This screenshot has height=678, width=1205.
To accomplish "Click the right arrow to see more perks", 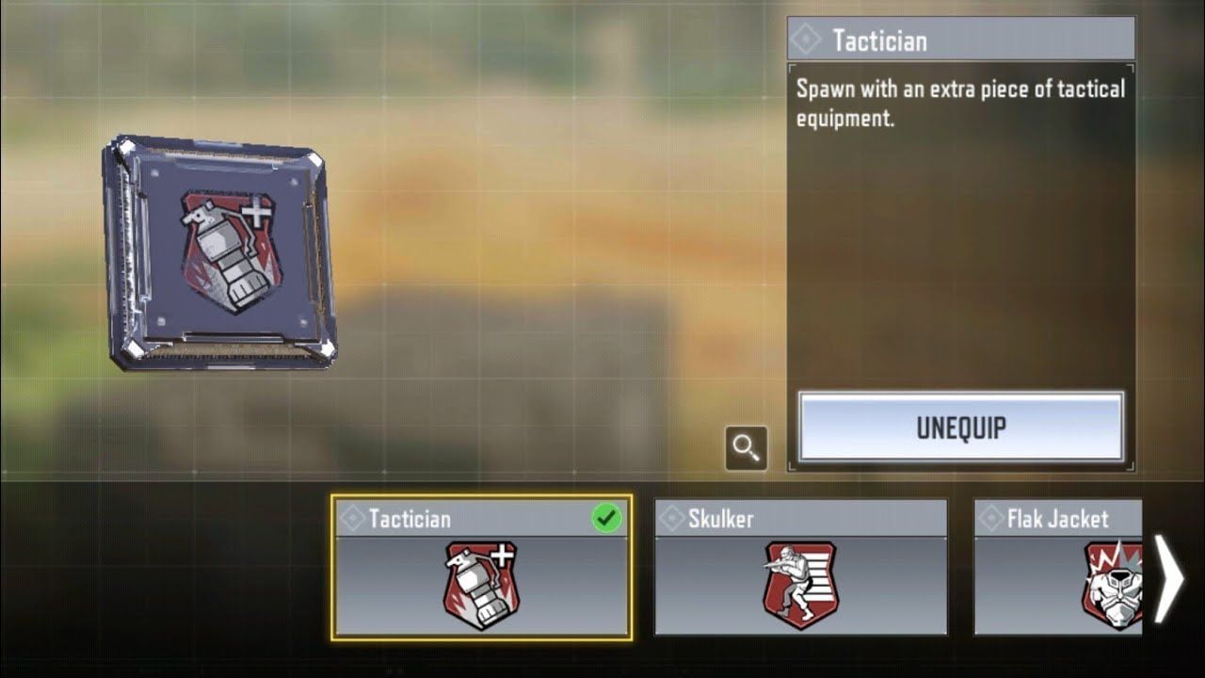I will click(1168, 579).
